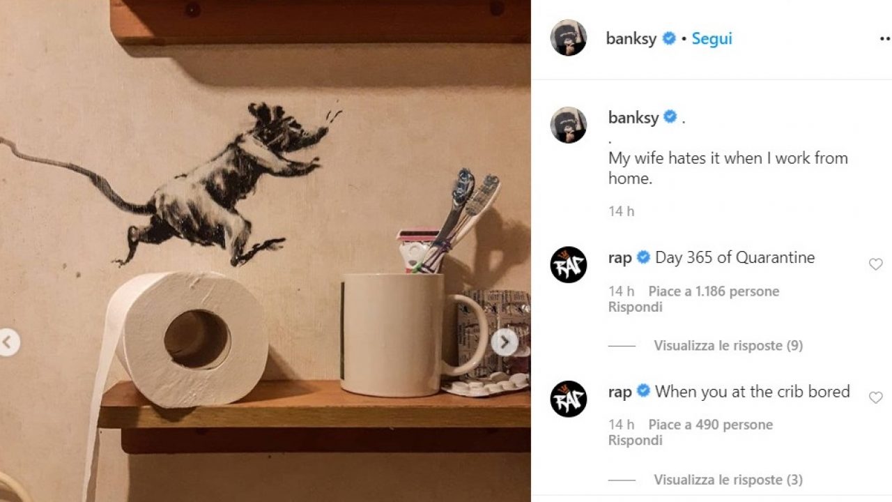Click banksy username in post header
892x502 pixels.
click(x=631, y=39)
